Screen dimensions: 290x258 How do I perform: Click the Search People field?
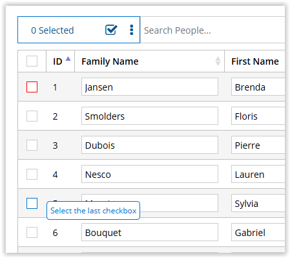tap(213, 30)
